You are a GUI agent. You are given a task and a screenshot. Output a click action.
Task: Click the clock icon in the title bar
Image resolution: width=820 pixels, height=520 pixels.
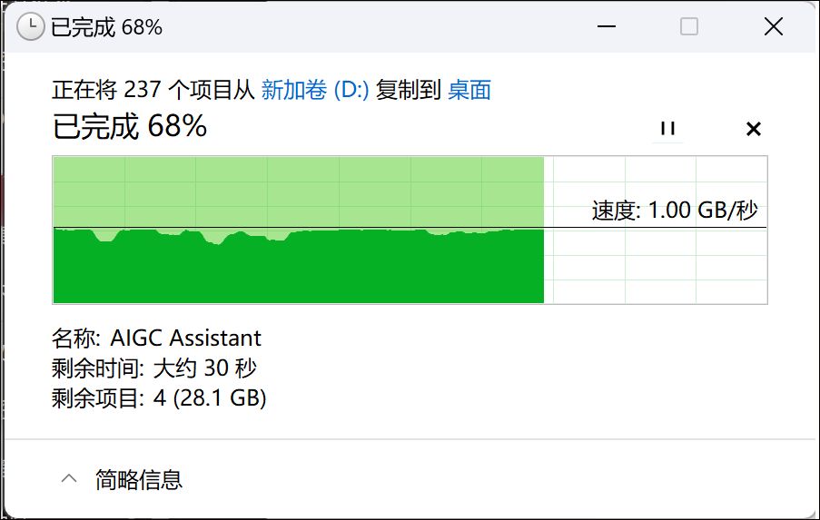[30, 27]
